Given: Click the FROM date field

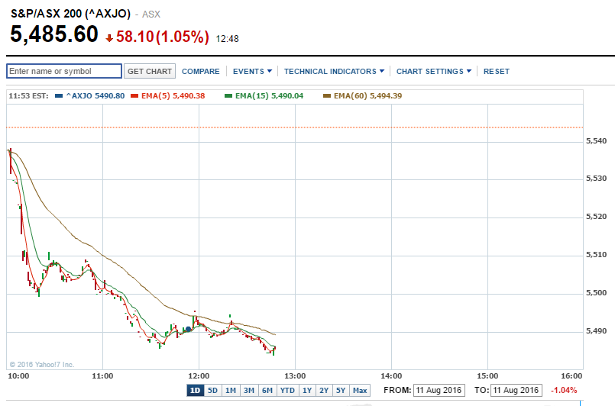Looking at the screenshot, I should coord(439,390).
